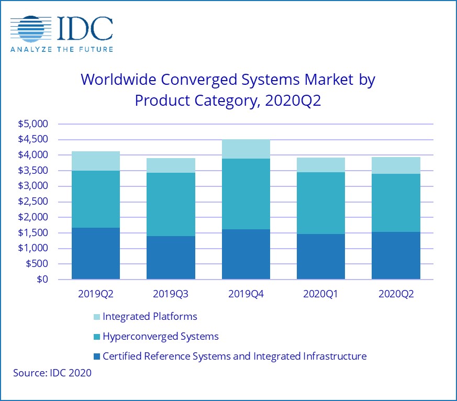The width and height of the screenshot is (457, 401).
Task: Click the light-blue top segment of 2019Q4 bar
Action: [246, 149]
